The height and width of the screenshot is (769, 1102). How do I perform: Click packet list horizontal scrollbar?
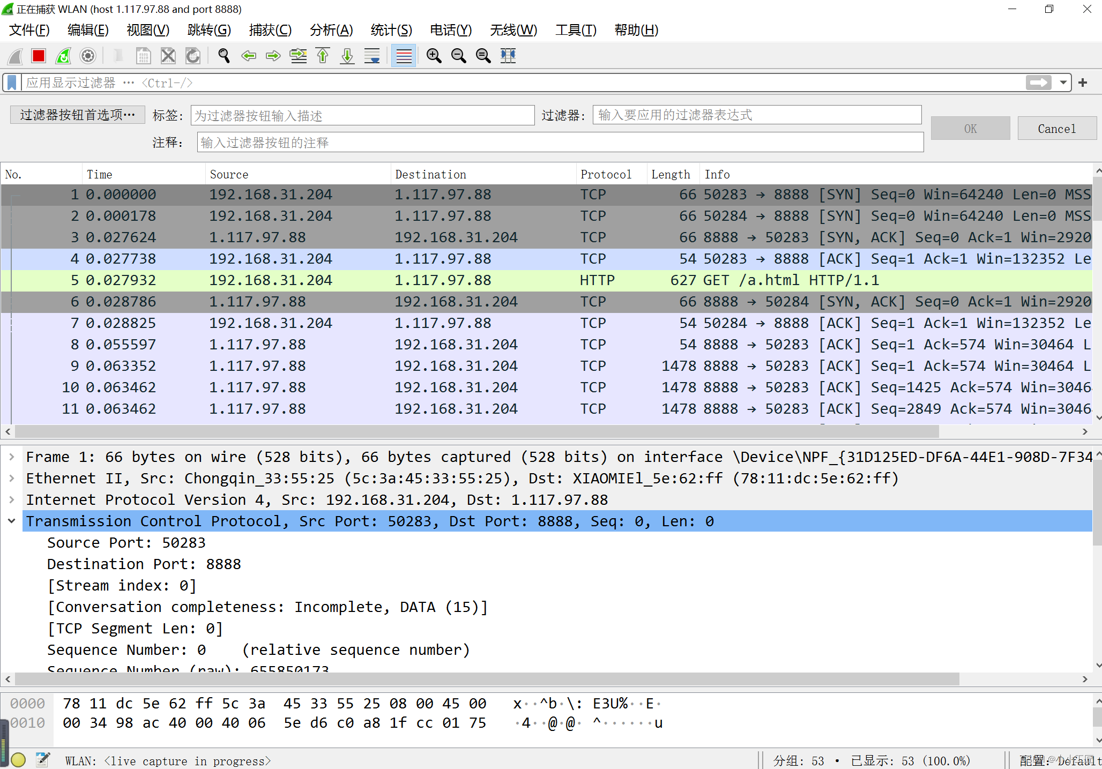pos(477,431)
